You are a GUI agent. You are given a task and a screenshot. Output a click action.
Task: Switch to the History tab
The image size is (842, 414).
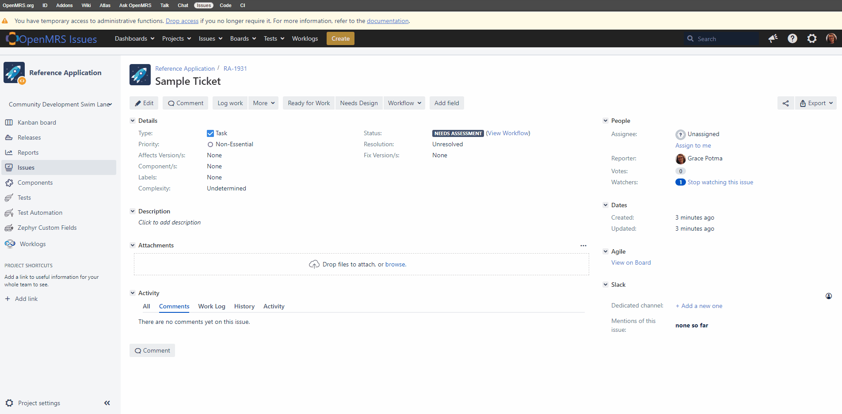pos(244,306)
